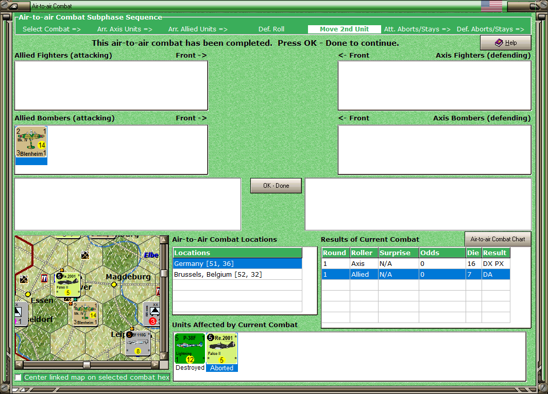This screenshot has height=394, width=548.
Task: Enable Center linked map on selected combat hex
Action: (x=18, y=377)
